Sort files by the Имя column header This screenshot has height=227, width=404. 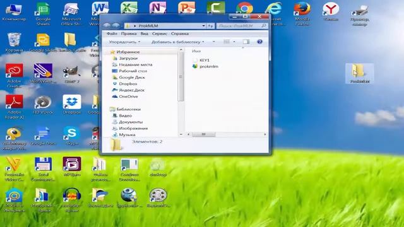[196, 51]
